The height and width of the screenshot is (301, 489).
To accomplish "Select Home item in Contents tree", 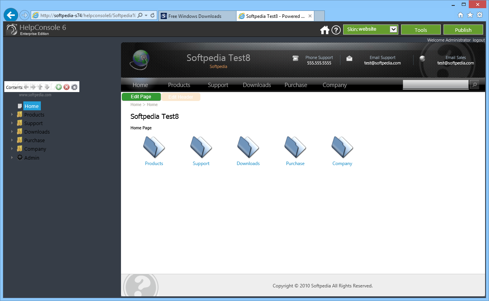I will [x=32, y=106].
